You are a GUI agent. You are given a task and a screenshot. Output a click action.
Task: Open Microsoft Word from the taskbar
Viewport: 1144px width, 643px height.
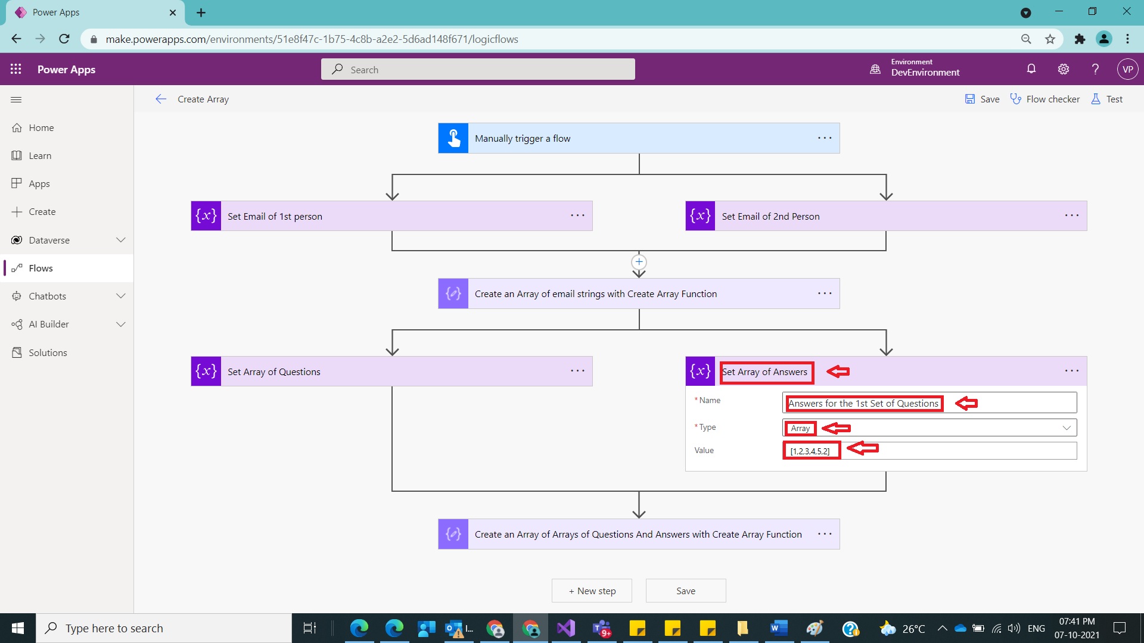(x=779, y=628)
